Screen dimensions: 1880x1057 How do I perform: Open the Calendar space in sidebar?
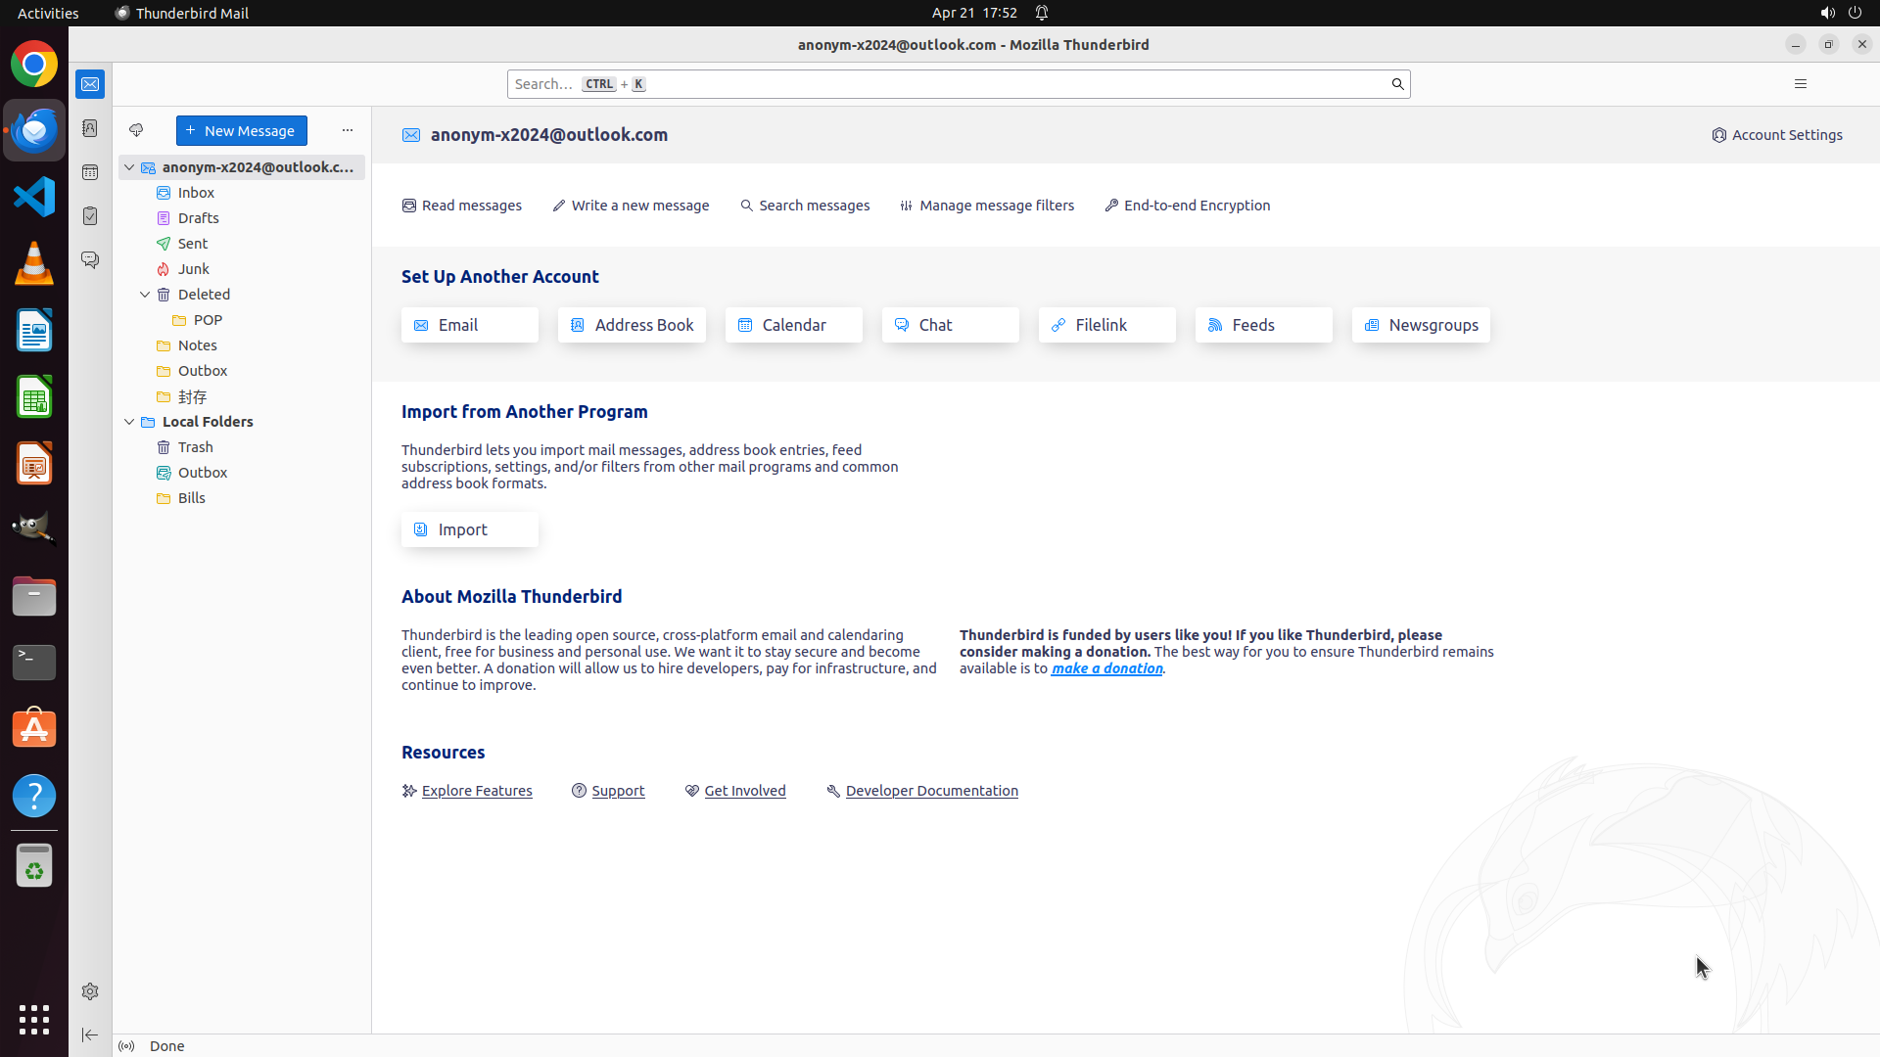click(90, 172)
